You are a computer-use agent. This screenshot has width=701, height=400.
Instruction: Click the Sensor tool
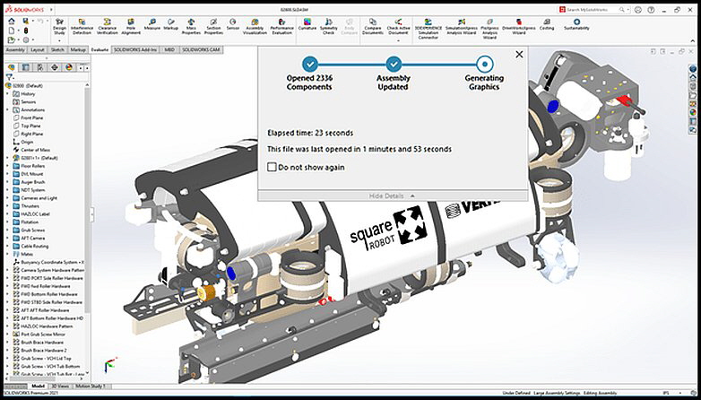tap(232, 24)
